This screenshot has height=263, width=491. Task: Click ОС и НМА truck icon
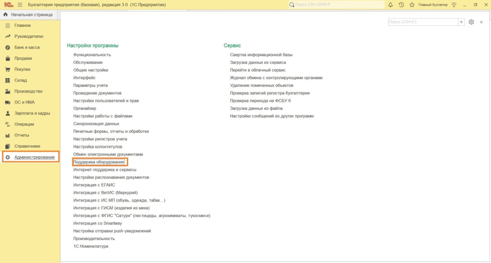click(8, 102)
